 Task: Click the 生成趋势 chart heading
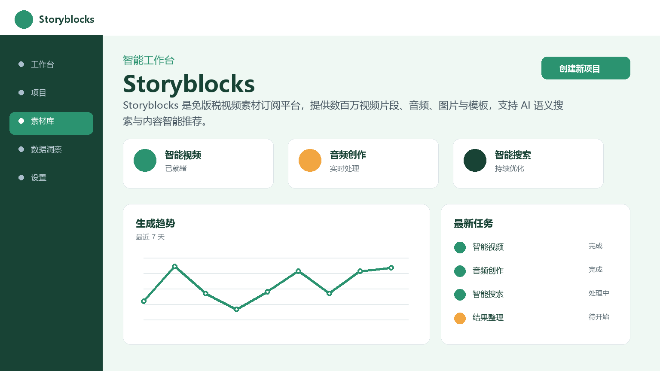[156, 223]
